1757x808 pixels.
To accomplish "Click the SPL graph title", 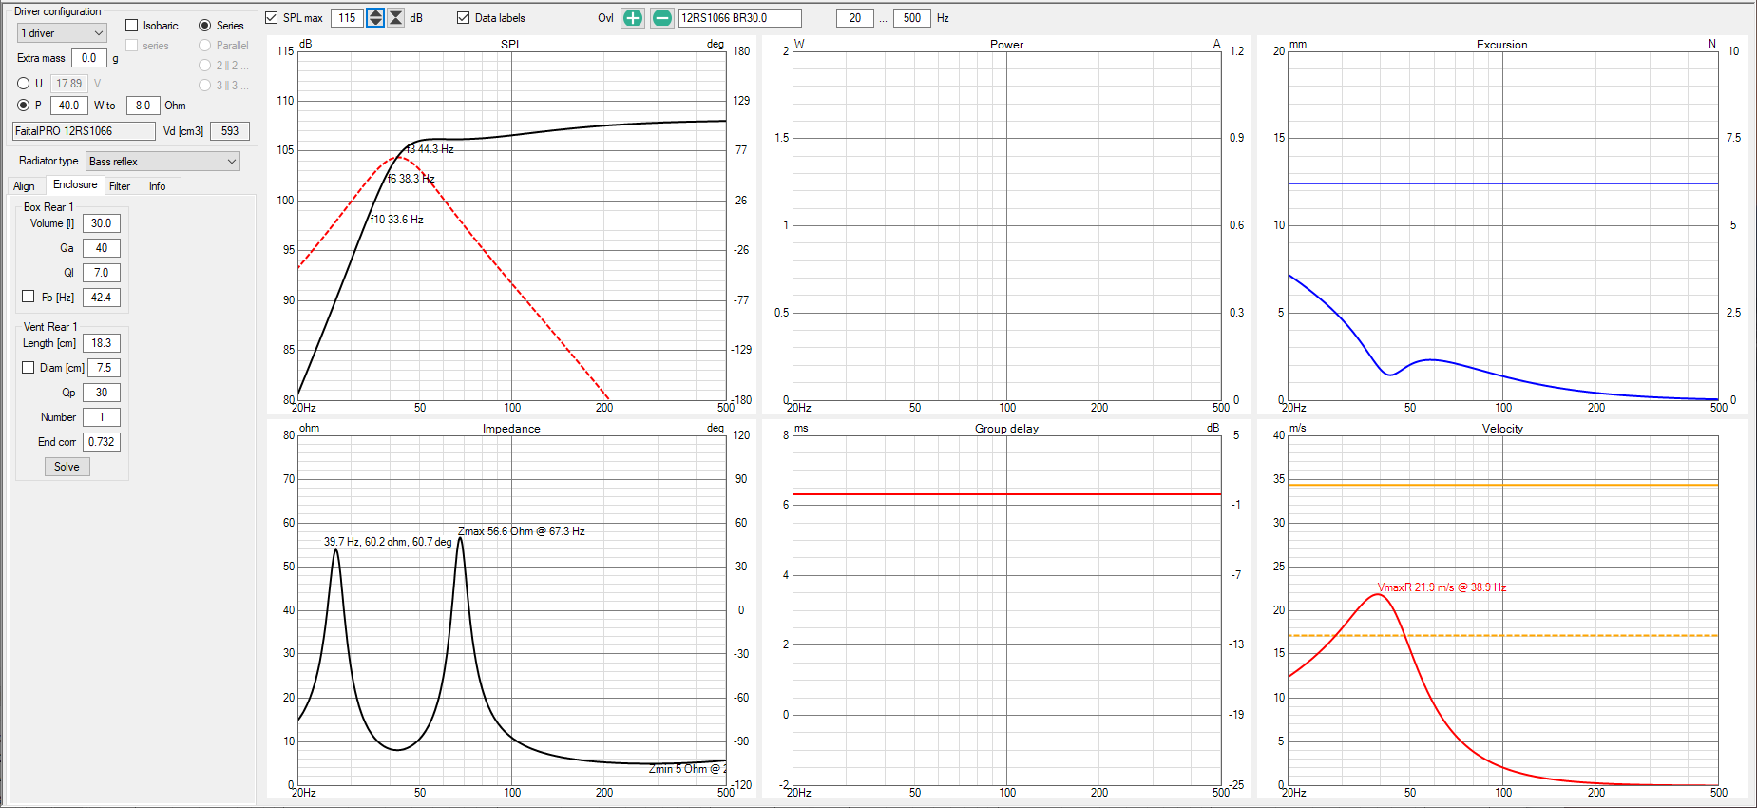I will (x=511, y=45).
